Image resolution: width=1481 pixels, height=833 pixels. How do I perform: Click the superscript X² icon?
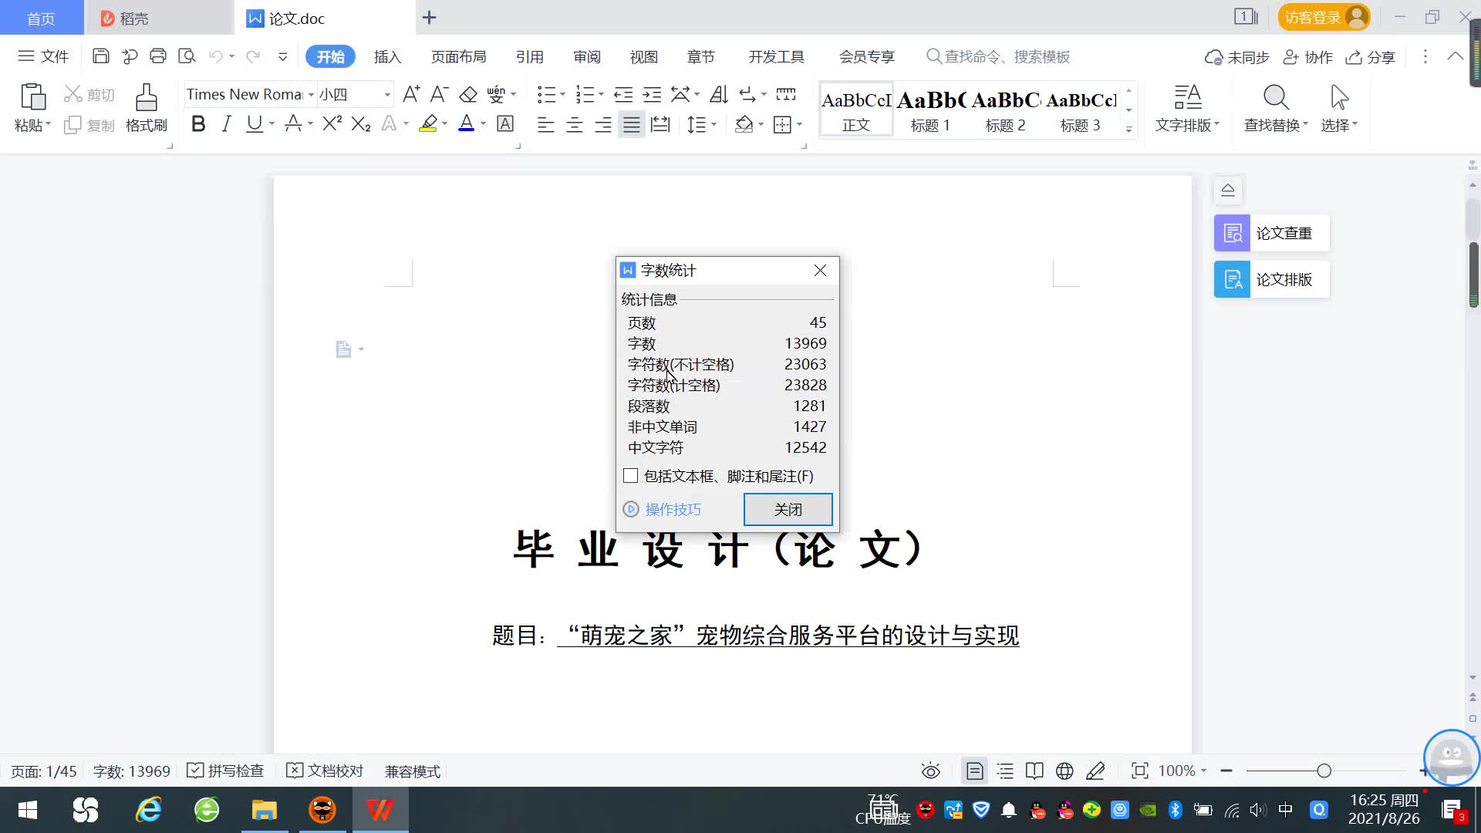(x=332, y=124)
